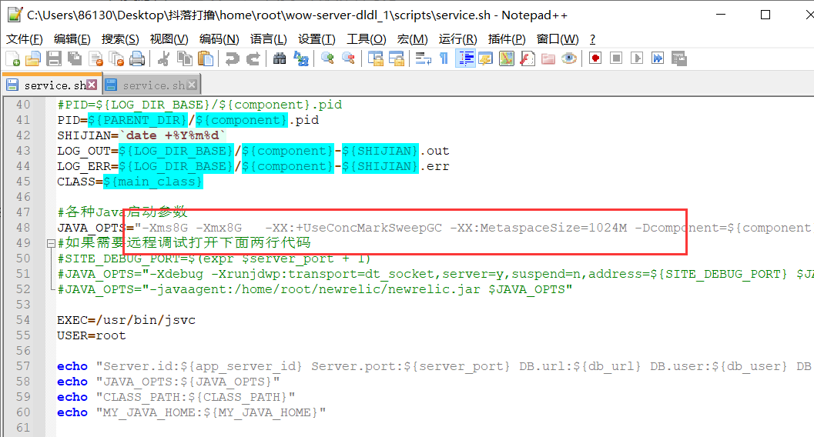The image size is (814, 437).
Task: Click the Zoom In magnifier icon
Action: click(x=327, y=58)
